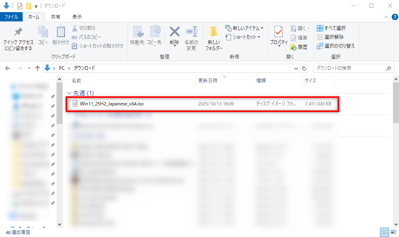Click the Rename icon in the ribbon
Viewport: 399px width, 237px height.
point(191,32)
